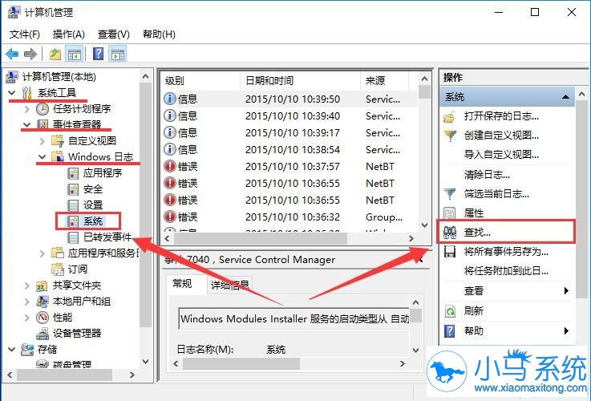Select 系统 log in tree

click(x=93, y=221)
